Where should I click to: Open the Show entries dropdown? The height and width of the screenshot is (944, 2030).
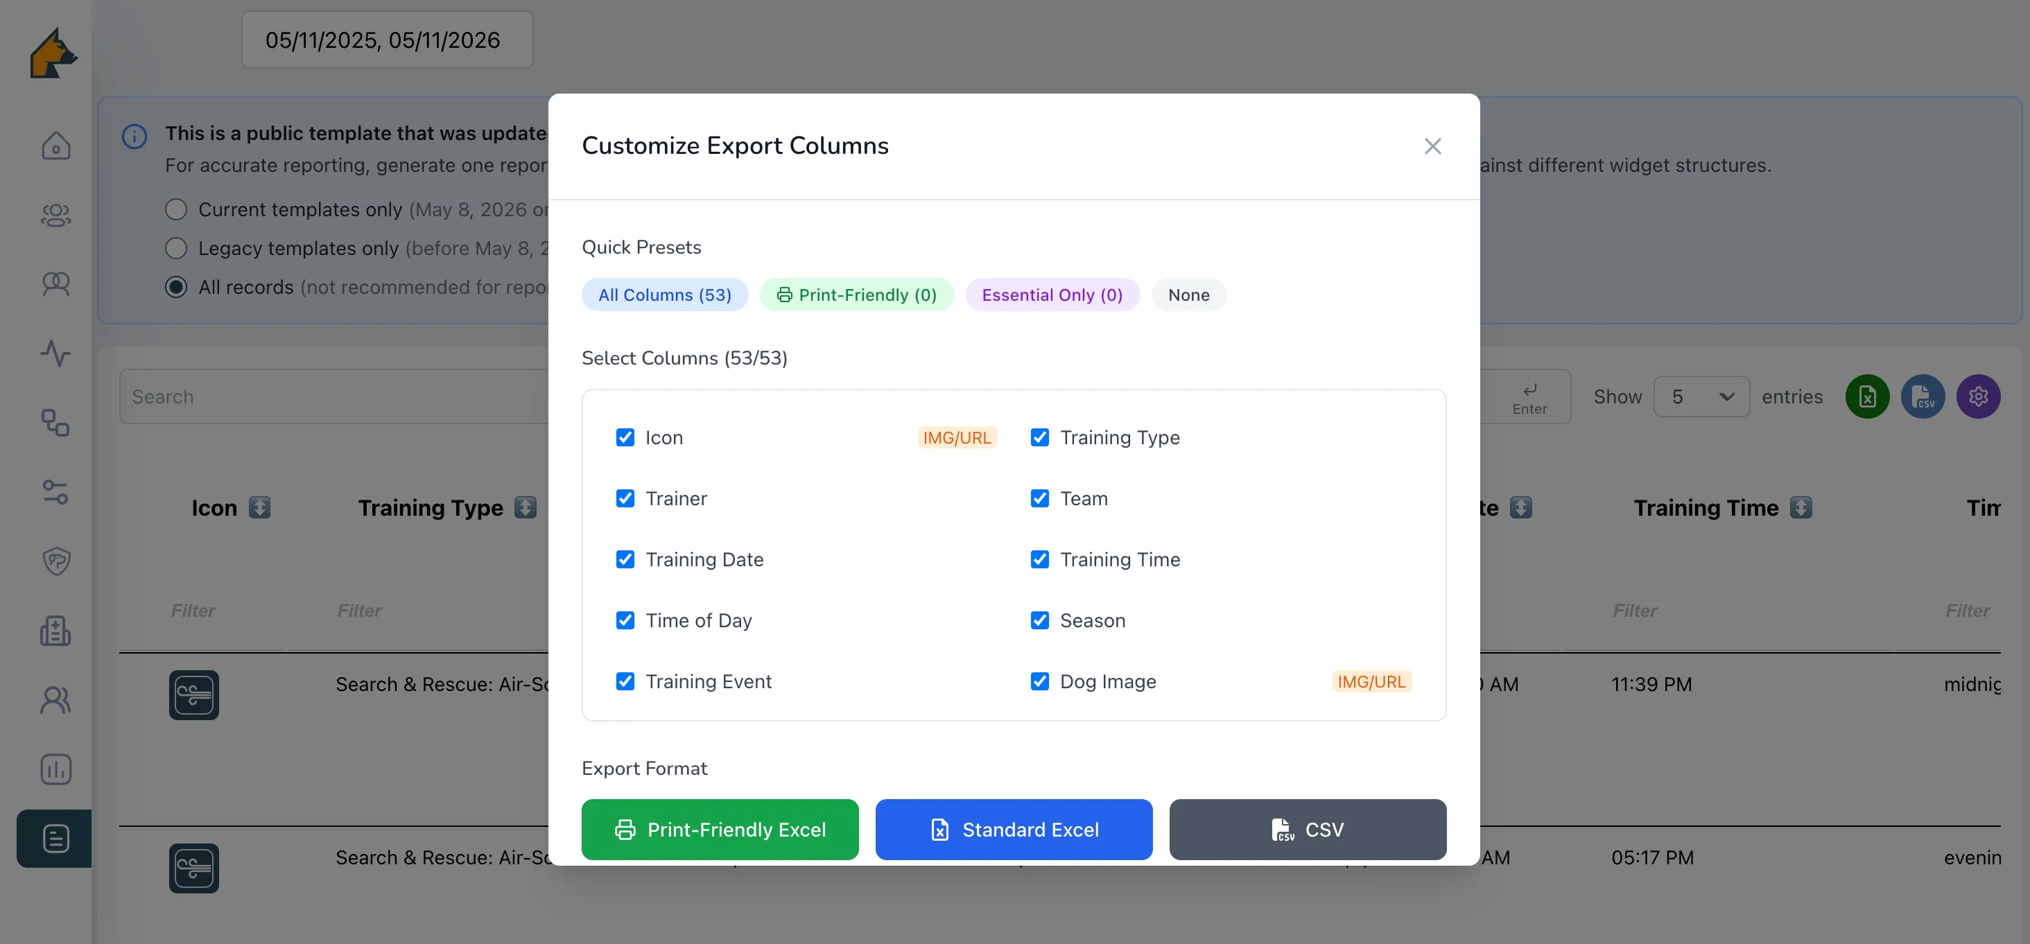coord(1701,396)
